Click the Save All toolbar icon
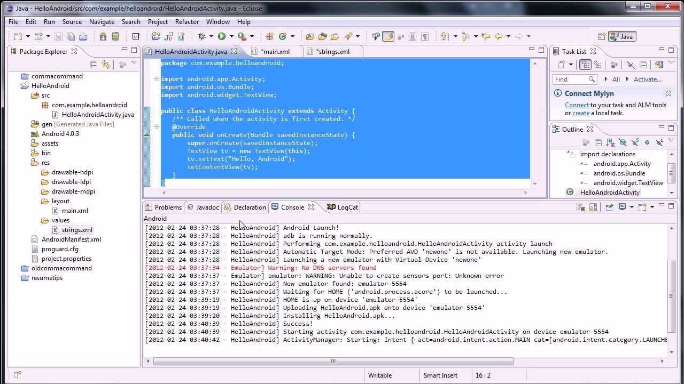Image resolution: width=684 pixels, height=384 pixels. [x=70, y=36]
